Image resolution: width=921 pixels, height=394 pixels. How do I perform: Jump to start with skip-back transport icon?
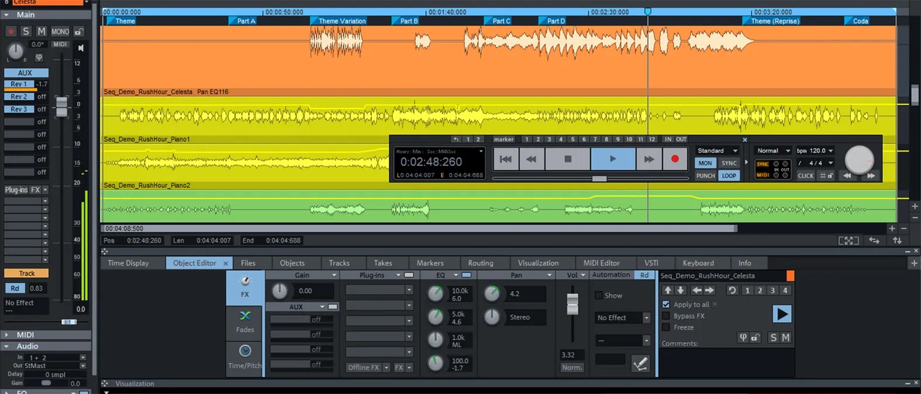[506, 158]
